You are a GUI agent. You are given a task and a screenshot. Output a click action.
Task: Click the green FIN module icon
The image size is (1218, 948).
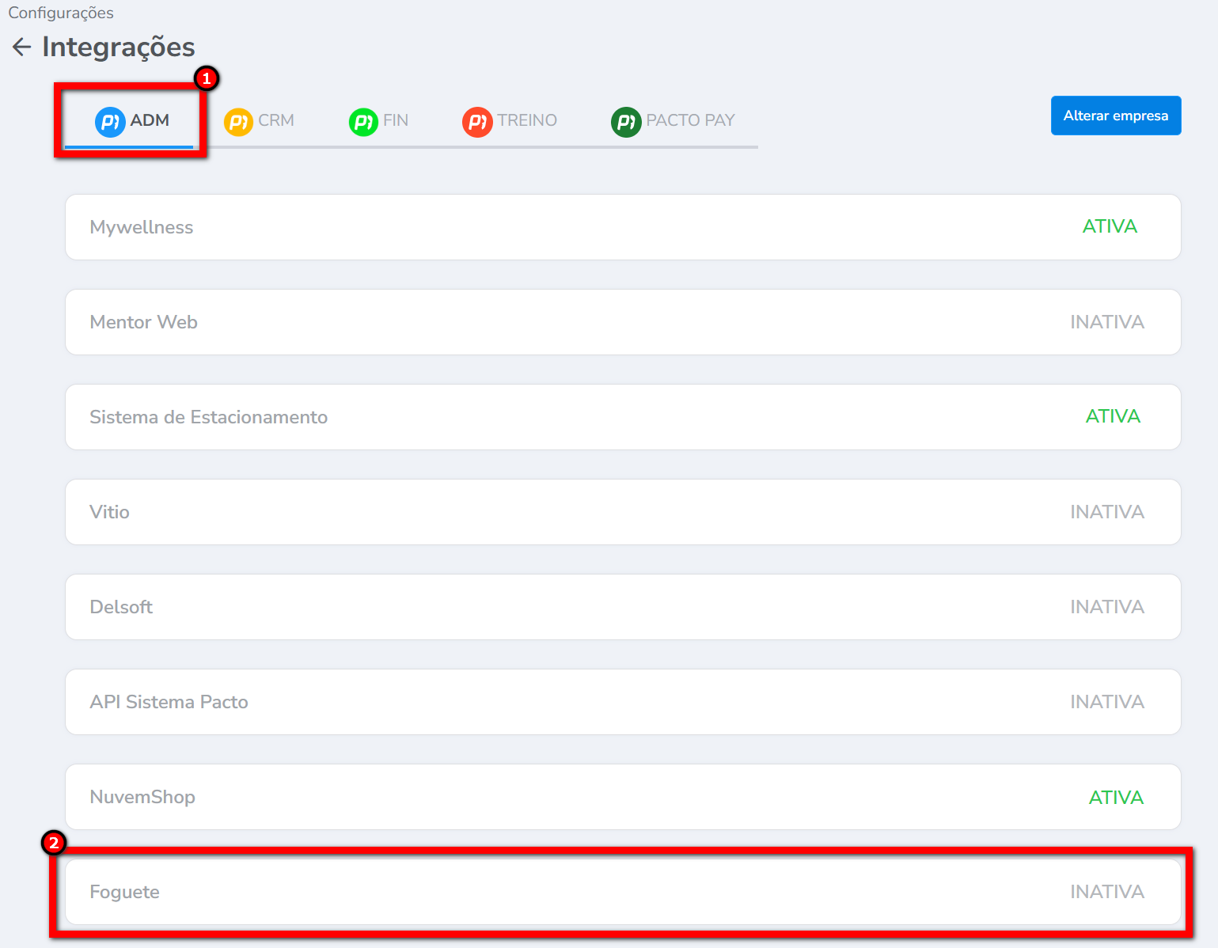pos(363,122)
